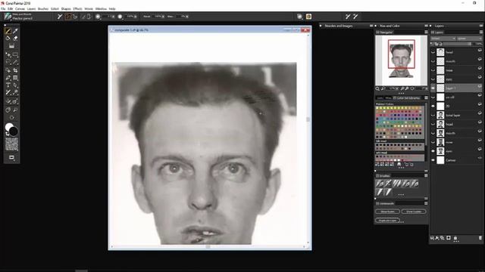485x272 pixels.
Task: Open brush size slider popup arrow
Action: point(113,17)
